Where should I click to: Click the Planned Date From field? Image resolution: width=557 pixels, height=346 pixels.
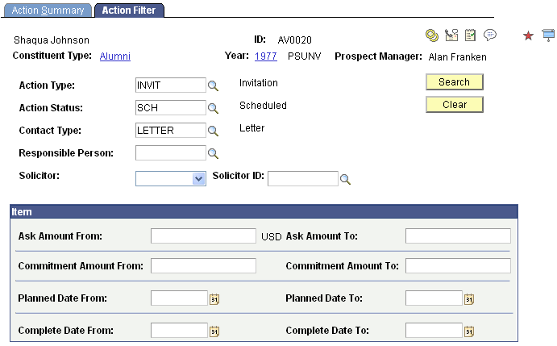coord(179,298)
